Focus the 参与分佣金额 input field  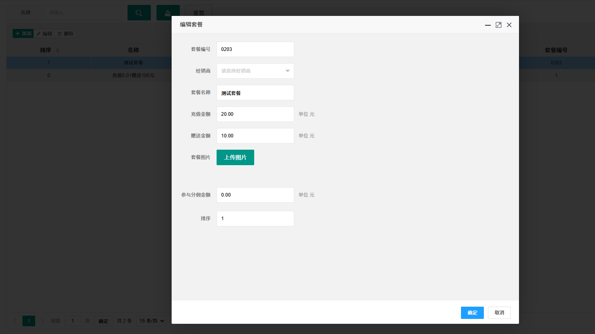tap(255, 195)
